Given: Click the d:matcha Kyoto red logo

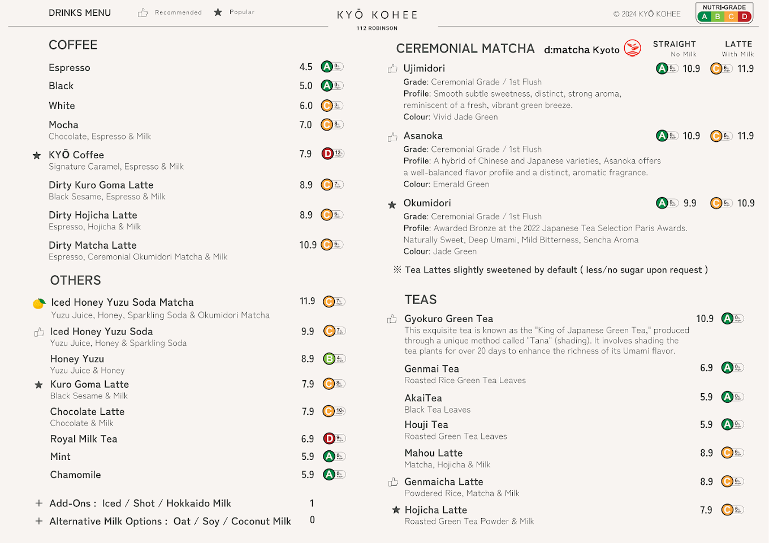Looking at the screenshot, I should (633, 48).
